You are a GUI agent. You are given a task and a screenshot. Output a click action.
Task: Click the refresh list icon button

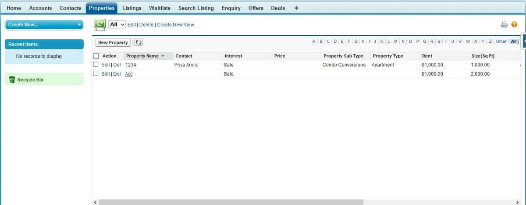[x=139, y=42]
